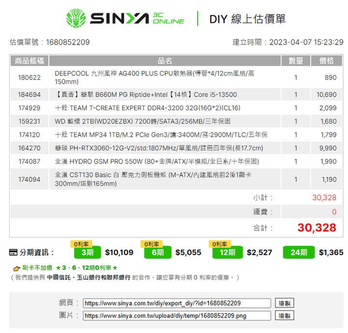Click the 3期 monthly amount $10,109
The width and height of the screenshot is (348, 333).
tap(119, 252)
